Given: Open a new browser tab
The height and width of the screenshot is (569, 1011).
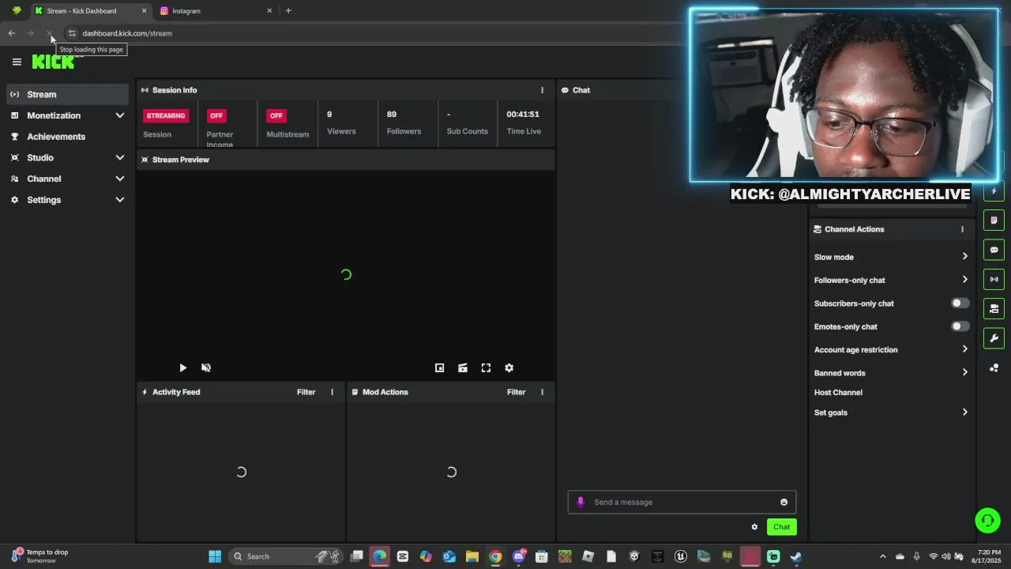Looking at the screenshot, I should tap(288, 11).
